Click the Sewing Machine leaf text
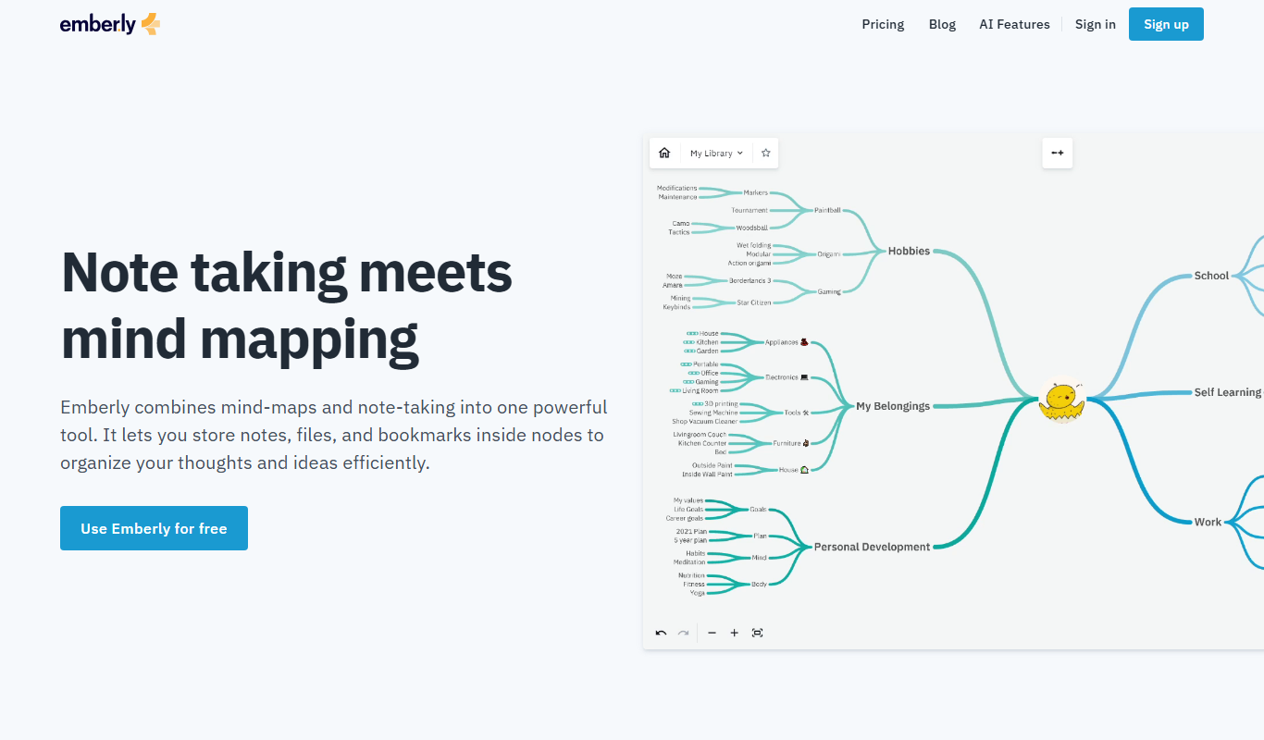1264x740 pixels. click(713, 413)
